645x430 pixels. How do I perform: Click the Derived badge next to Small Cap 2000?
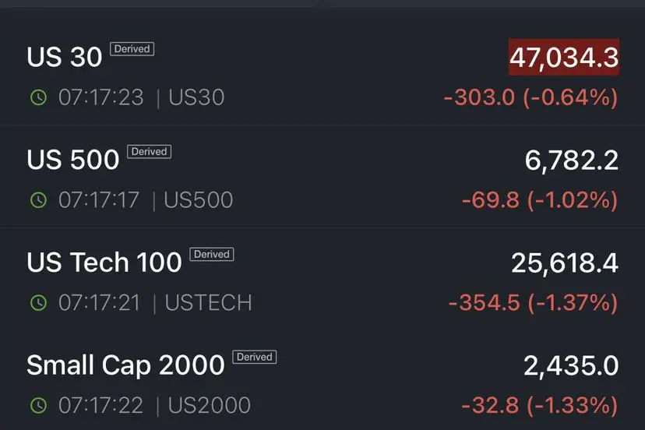(255, 357)
